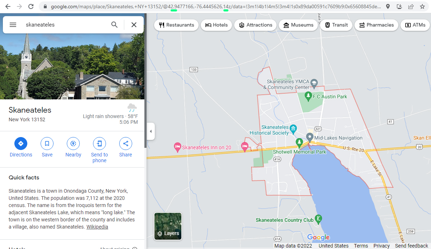Screen dimensions: 431x249
Task: Click Send feedback link
Action: 412,246
